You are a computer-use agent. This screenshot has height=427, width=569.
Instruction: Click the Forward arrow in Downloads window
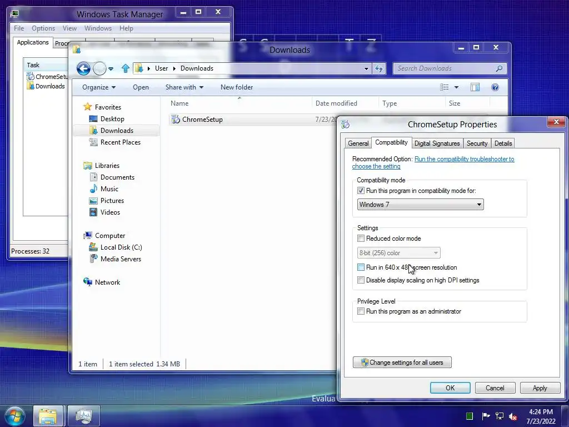pyautogui.click(x=99, y=68)
